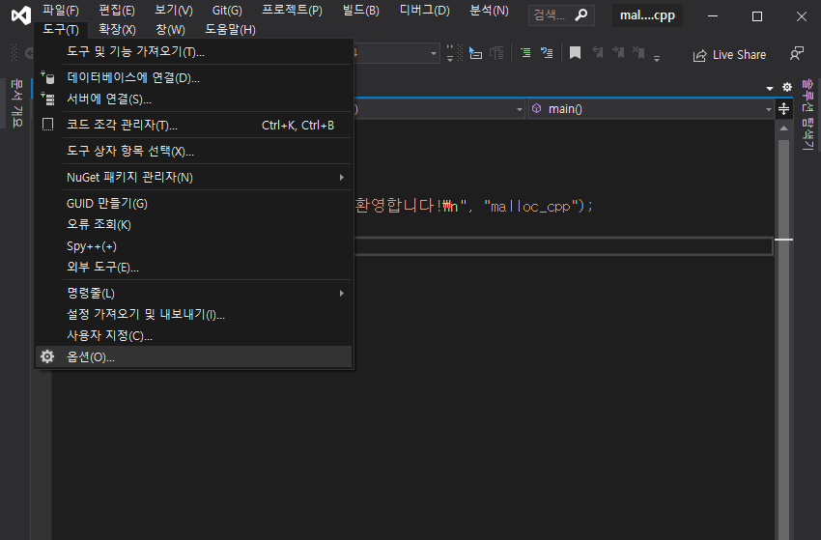Go to next bookmark icon
Screen dimensions: 821x540
[618, 52]
